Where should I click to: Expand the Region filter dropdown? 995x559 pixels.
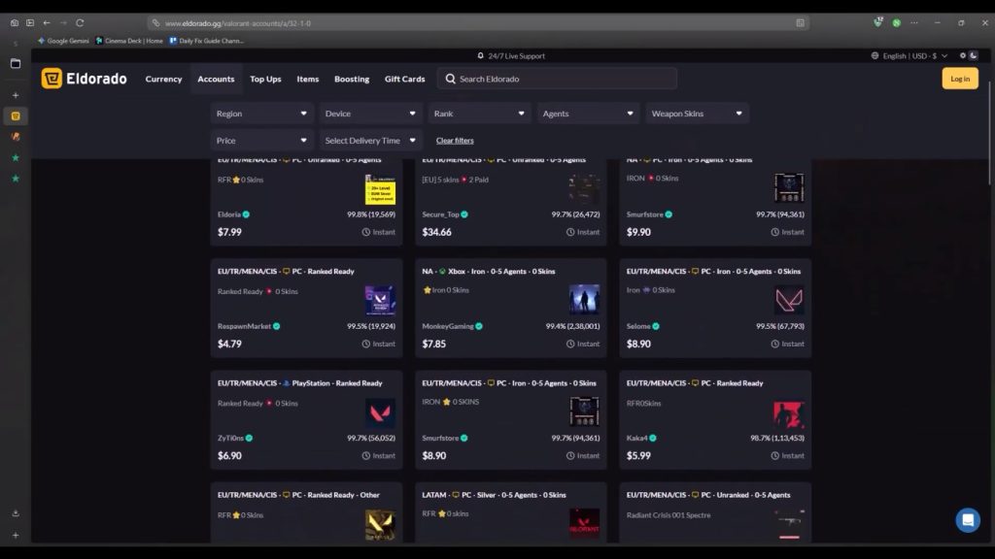point(261,114)
